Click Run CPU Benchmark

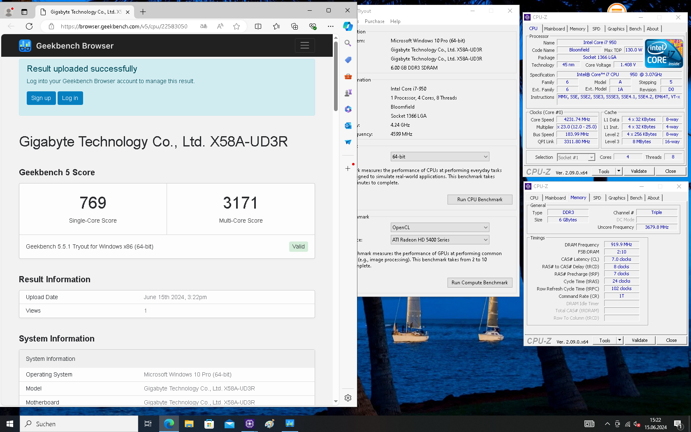tap(480, 200)
